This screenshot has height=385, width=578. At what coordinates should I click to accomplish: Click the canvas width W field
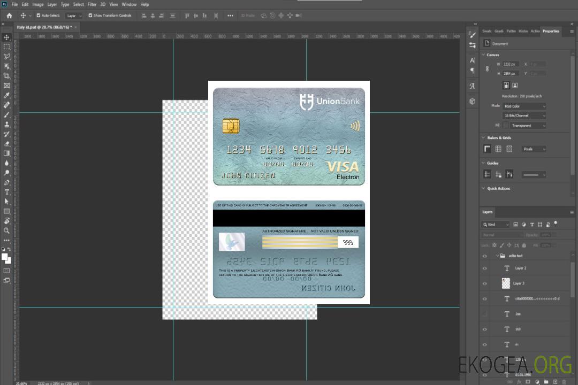pyautogui.click(x=511, y=64)
